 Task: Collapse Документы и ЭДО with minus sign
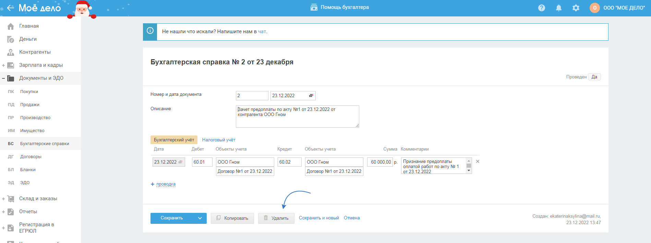3,78
